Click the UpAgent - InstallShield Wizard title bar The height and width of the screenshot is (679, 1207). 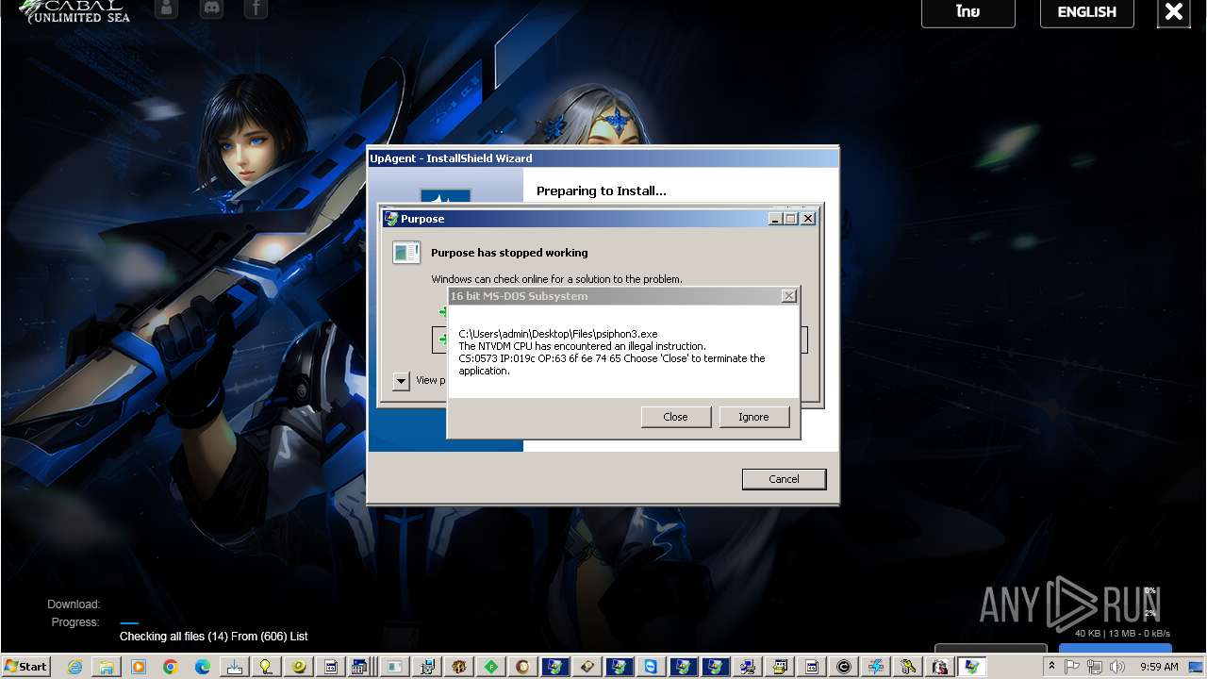[x=603, y=158]
